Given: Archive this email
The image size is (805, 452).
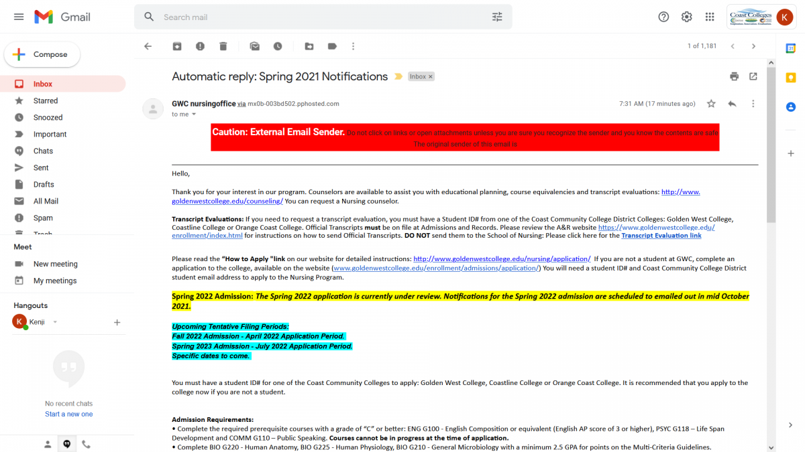Looking at the screenshot, I should tap(177, 46).
